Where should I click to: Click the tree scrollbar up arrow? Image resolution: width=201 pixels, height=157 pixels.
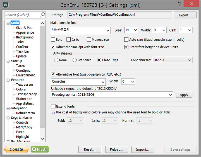pos(43,23)
